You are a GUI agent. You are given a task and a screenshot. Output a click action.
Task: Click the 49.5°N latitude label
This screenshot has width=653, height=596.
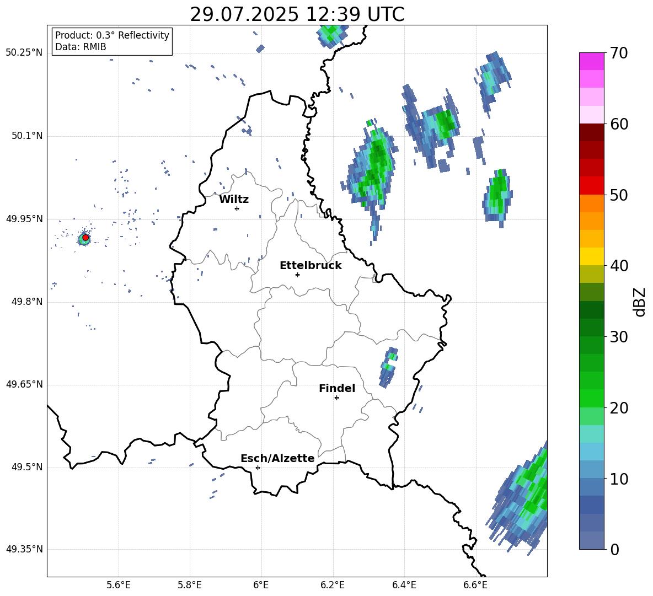point(28,467)
